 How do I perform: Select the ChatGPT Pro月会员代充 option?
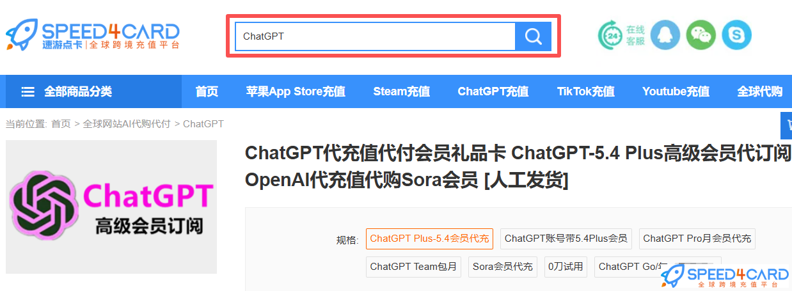click(697, 239)
